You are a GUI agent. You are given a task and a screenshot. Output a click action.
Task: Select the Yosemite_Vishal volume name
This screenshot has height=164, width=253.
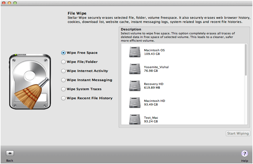click(156, 67)
